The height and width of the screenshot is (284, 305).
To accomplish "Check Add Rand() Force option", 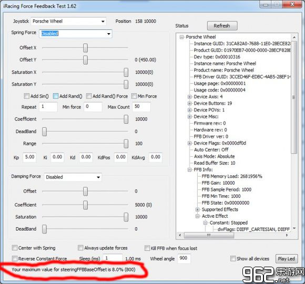I will pyautogui.click(x=89, y=96).
